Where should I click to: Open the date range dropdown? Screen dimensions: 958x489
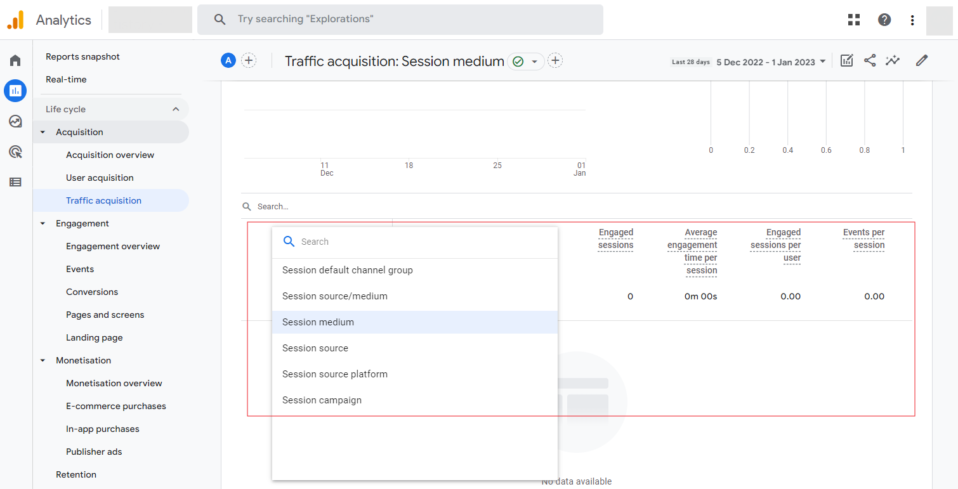pos(771,62)
